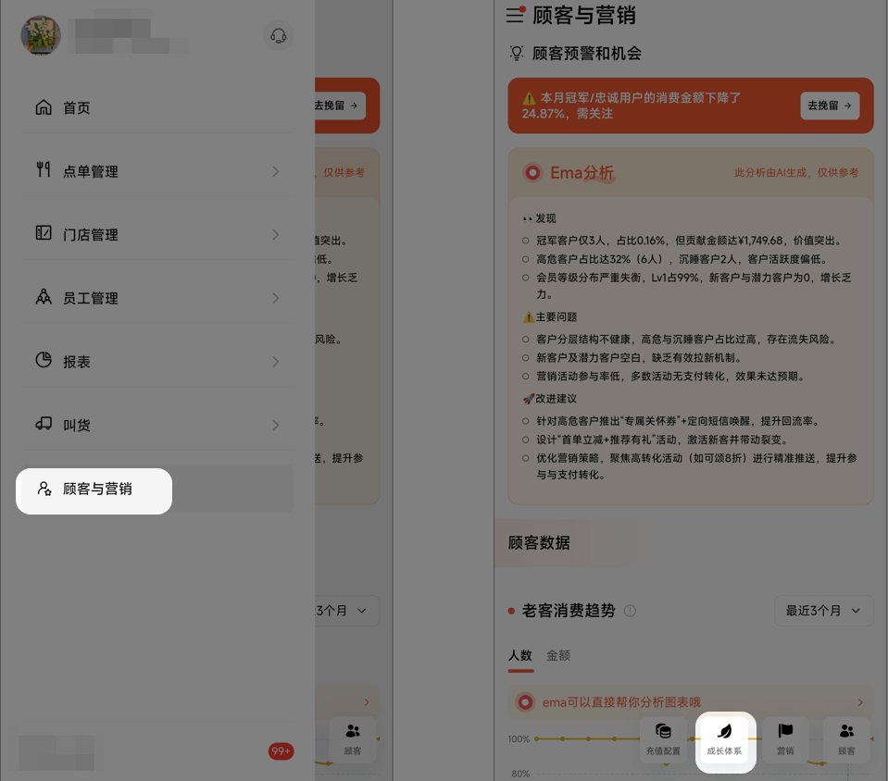888x781 pixels.
Task: Open 充值配置 coin stack icon
Action: (x=663, y=739)
